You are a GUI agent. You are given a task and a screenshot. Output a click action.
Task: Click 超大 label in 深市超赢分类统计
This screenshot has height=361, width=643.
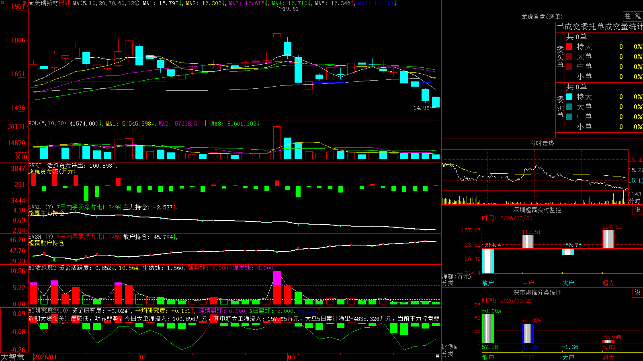(x=608, y=357)
